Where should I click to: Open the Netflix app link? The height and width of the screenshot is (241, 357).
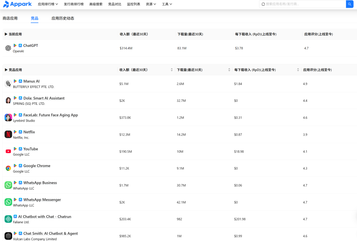(29, 132)
